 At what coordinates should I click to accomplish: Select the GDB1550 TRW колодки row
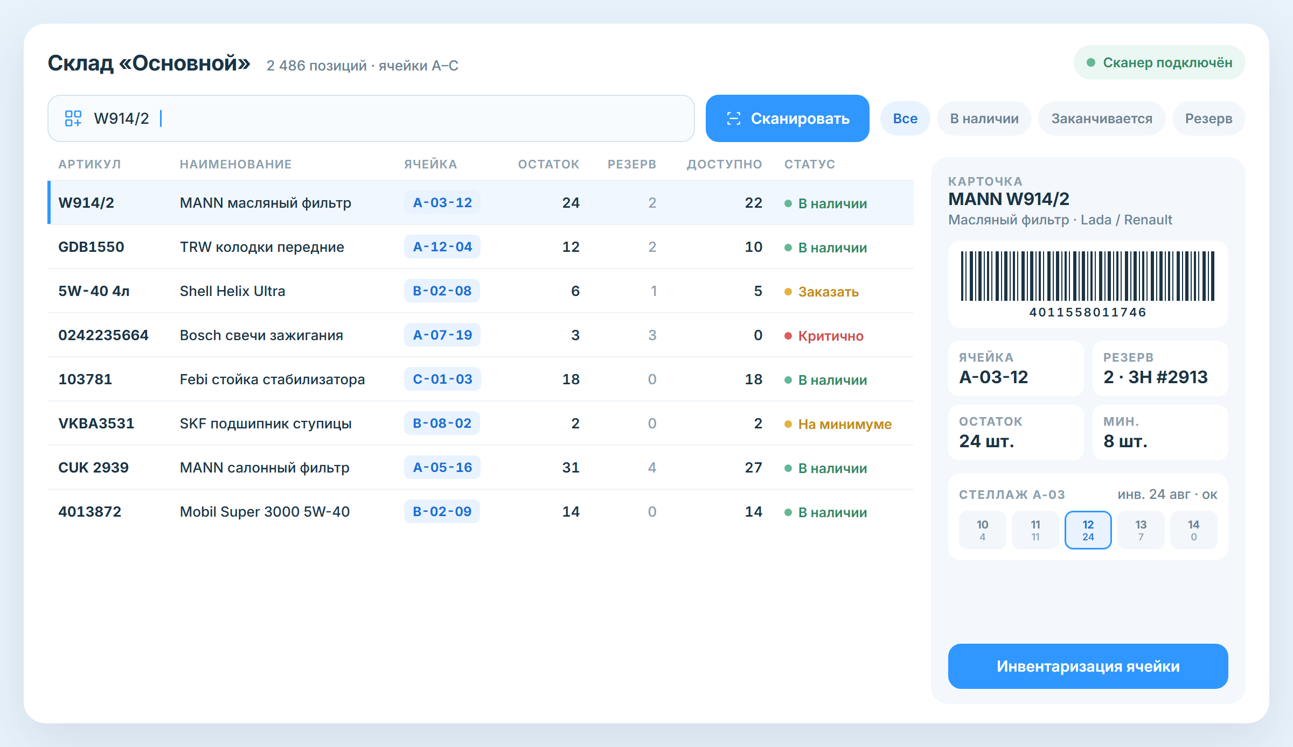coord(481,247)
